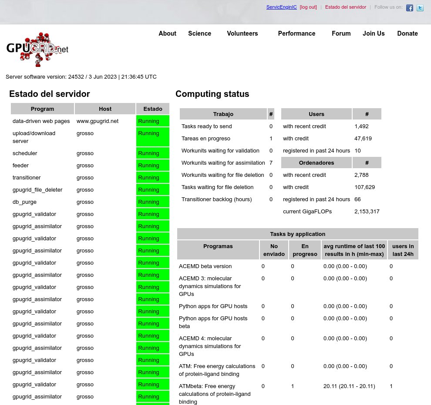The height and width of the screenshot is (405, 431).
Task: Click Running status for data-driven web pages
Action: [152, 121]
